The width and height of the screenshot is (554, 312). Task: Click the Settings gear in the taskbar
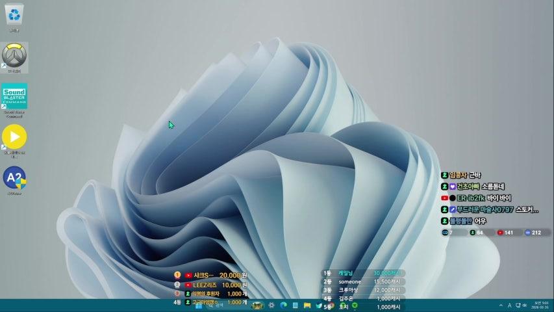click(271, 305)
